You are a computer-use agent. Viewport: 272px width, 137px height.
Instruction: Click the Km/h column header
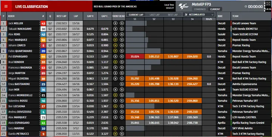click(209, 19)
